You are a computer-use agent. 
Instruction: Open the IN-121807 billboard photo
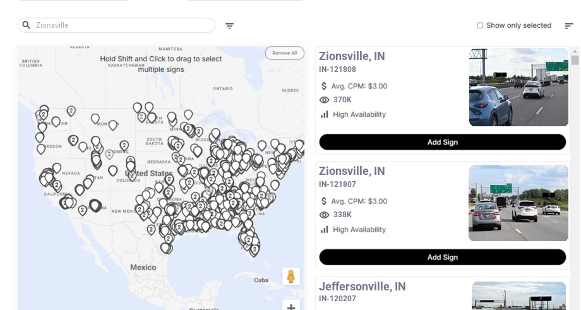click(x=518, y=203)
